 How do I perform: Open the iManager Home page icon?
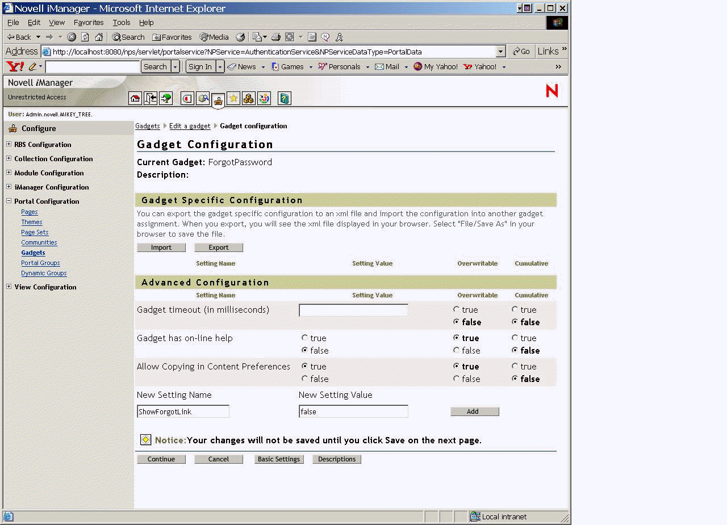(x=135, y=98)
